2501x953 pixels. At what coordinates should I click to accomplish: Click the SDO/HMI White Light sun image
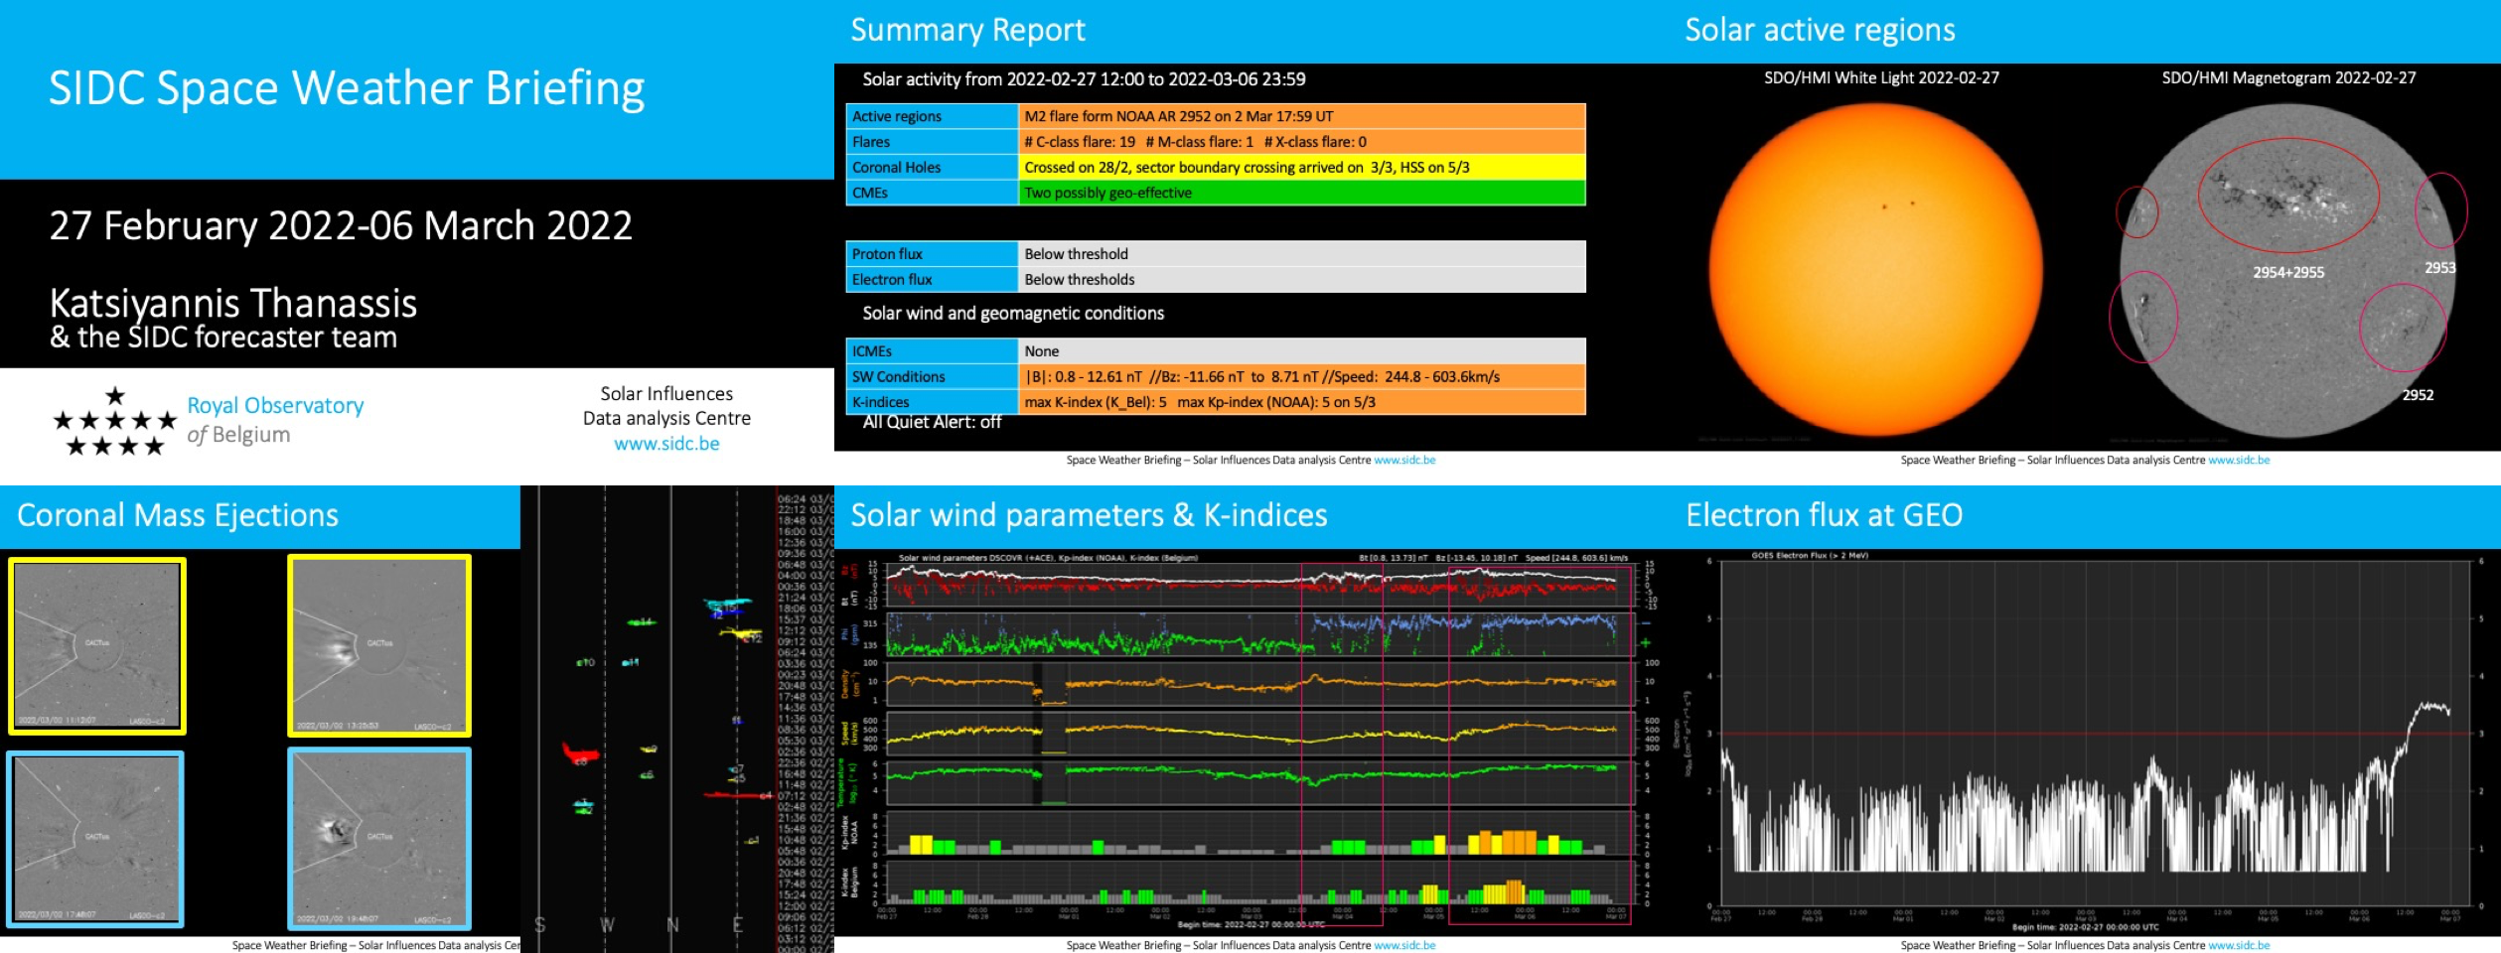click(1876, 270)
